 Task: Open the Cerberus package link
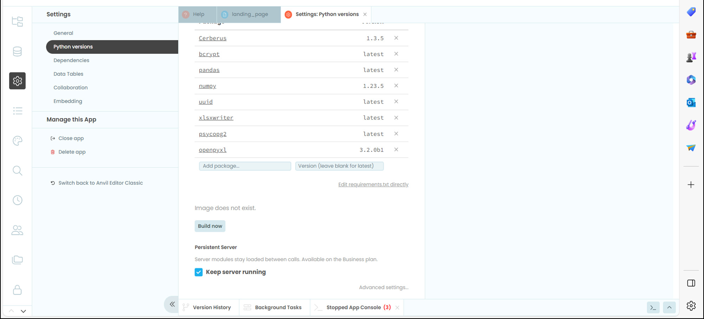[x=213, y=38]
